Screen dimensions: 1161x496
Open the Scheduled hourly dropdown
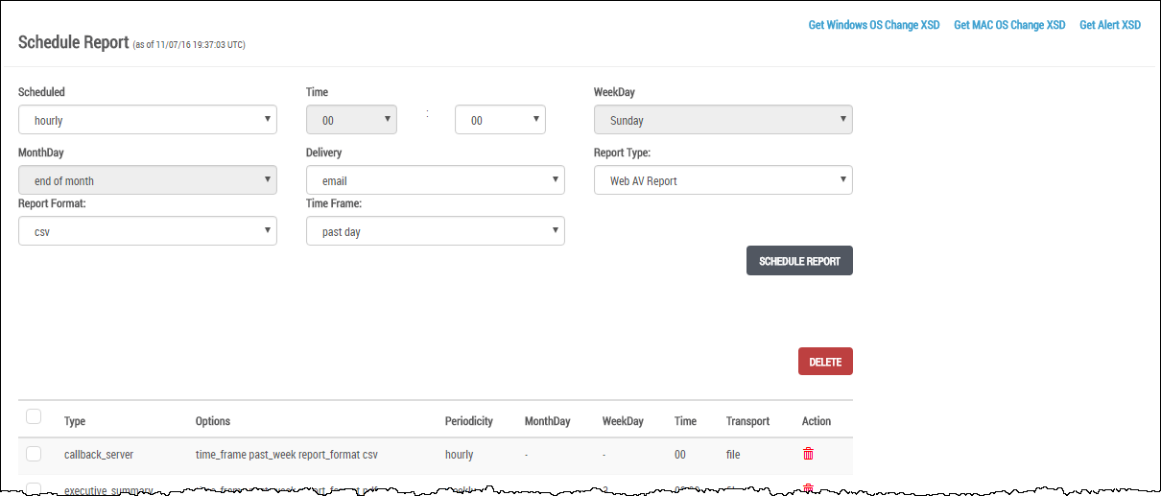click(148, 120)
